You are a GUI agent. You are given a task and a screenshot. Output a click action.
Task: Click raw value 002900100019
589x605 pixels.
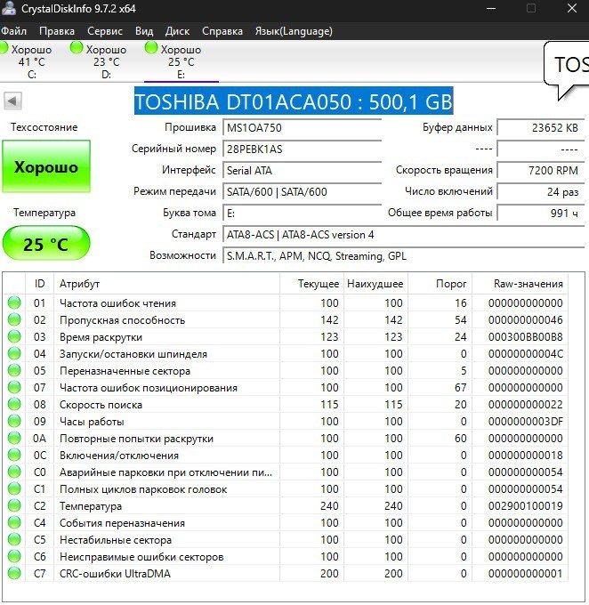[x=525, y=506]
